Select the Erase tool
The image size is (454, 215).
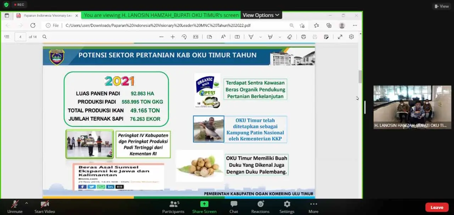point(289,37)
